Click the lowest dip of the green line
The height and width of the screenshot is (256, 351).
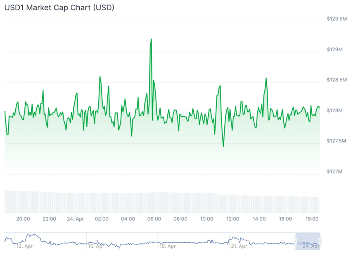(223, 146)
